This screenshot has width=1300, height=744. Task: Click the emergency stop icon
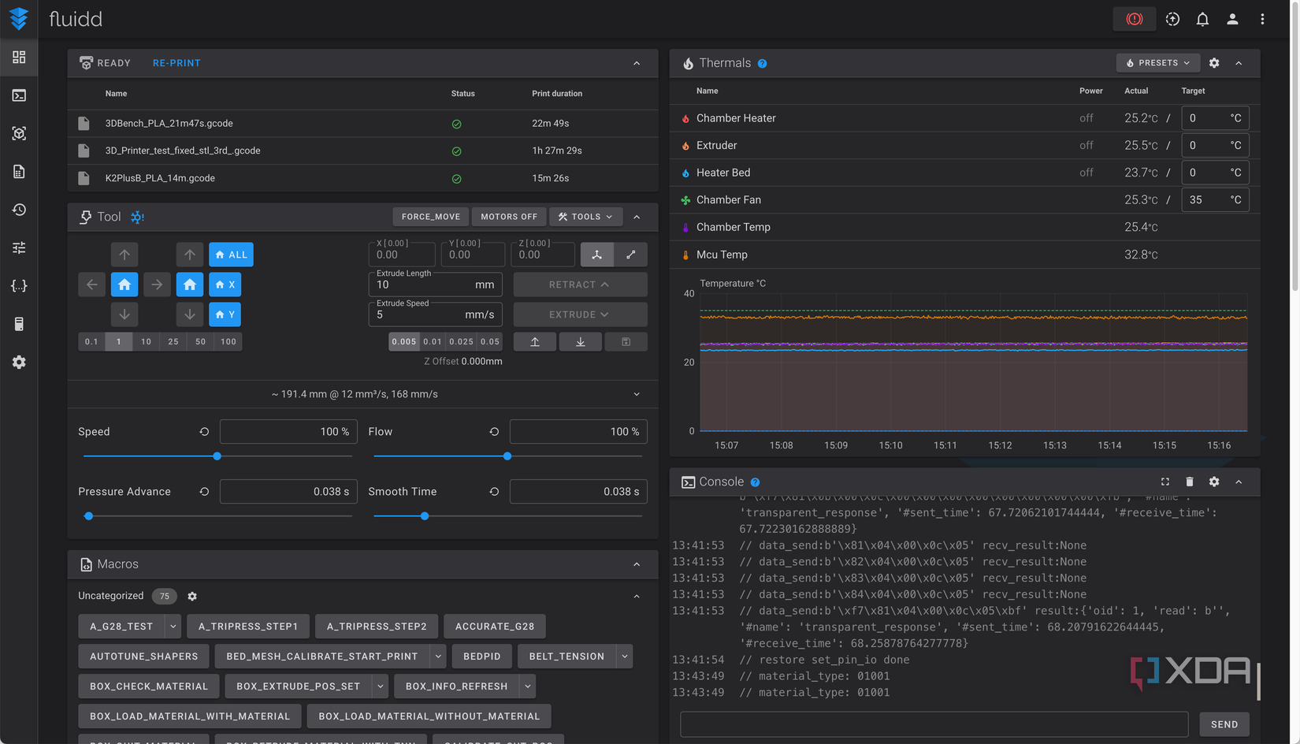point(1134,19)
